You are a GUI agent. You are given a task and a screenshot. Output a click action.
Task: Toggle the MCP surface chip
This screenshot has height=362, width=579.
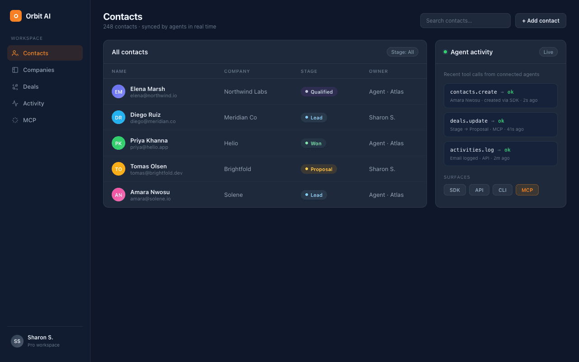[527, 190]
